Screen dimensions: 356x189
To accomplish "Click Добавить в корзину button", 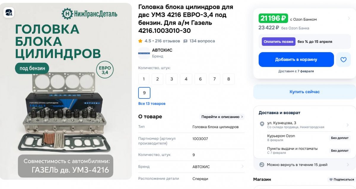I will coord(296,60).
